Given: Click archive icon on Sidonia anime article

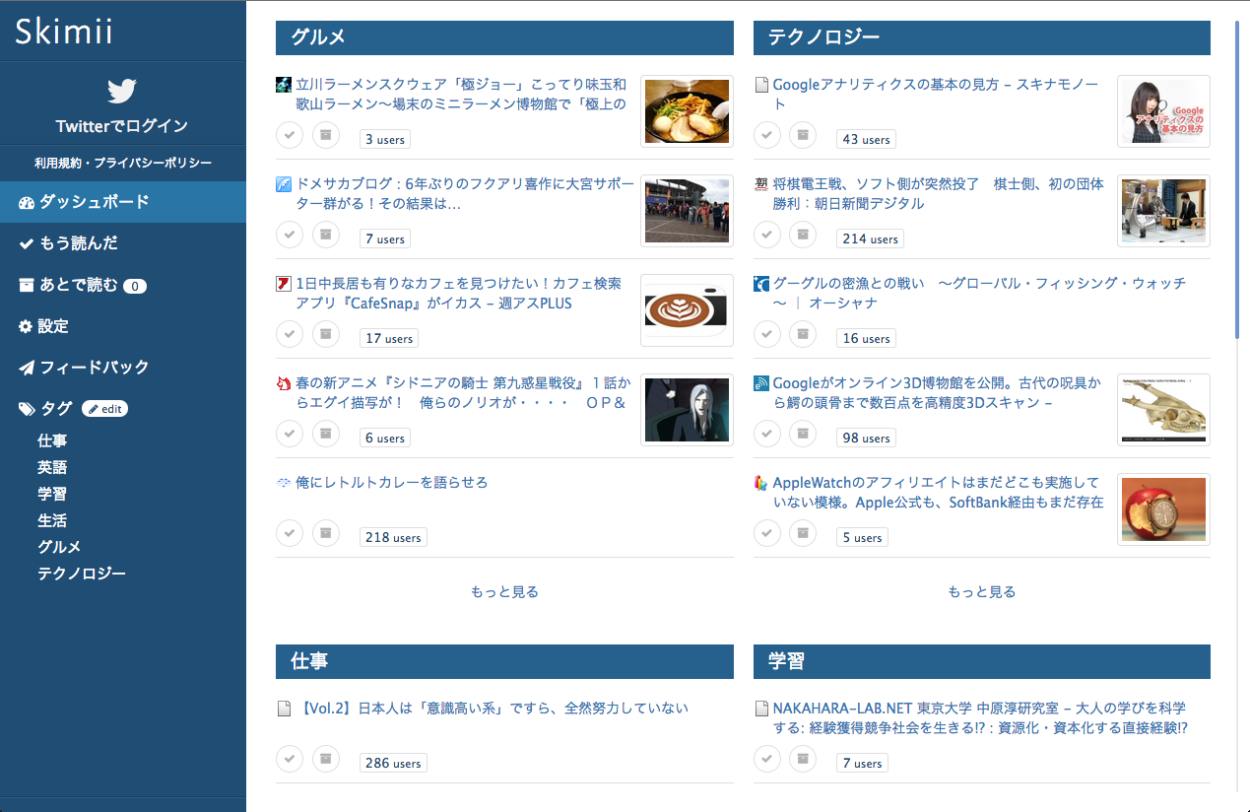Looking at the screenshot, I should coord(326,434).
